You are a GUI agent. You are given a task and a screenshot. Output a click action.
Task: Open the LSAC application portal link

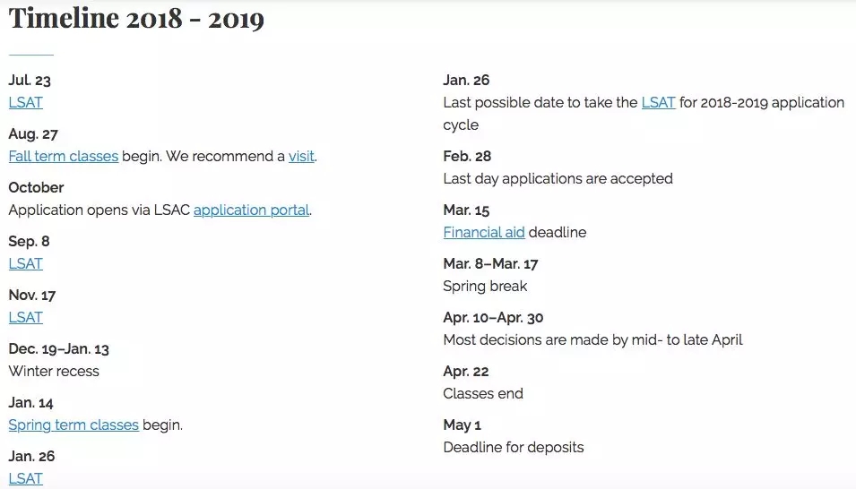click(251, 210)
